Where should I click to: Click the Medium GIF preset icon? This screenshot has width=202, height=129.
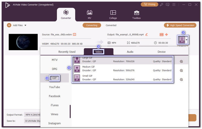point(77,69)
